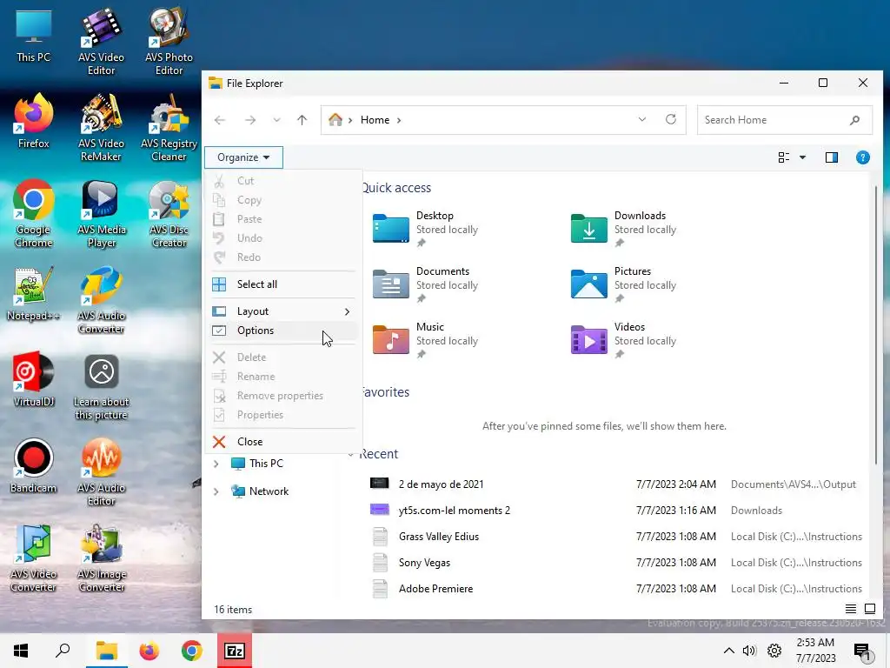Switch to details view in status bar

850,609
